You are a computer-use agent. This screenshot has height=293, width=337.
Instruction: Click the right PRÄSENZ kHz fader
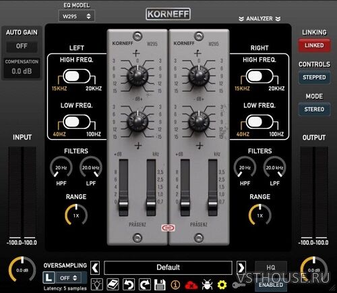pos(212,204)
